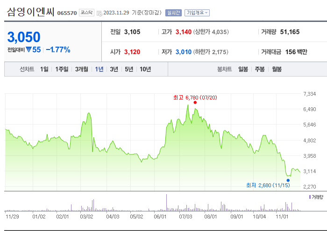
Task: Click the 실시간 button
Action: click(173, 13)
